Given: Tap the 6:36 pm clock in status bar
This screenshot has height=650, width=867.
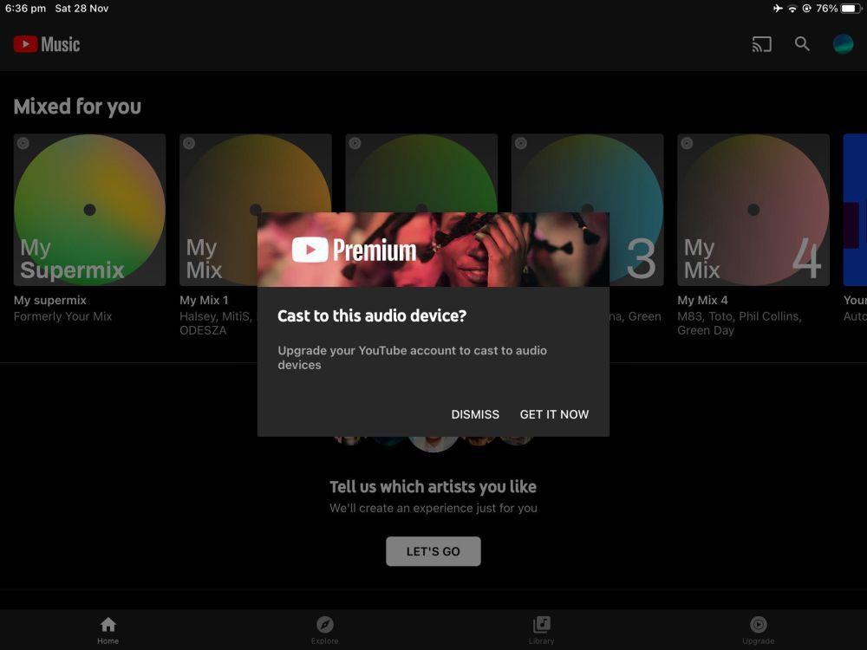Looking at the screenshot, I should tap(25, 9).
